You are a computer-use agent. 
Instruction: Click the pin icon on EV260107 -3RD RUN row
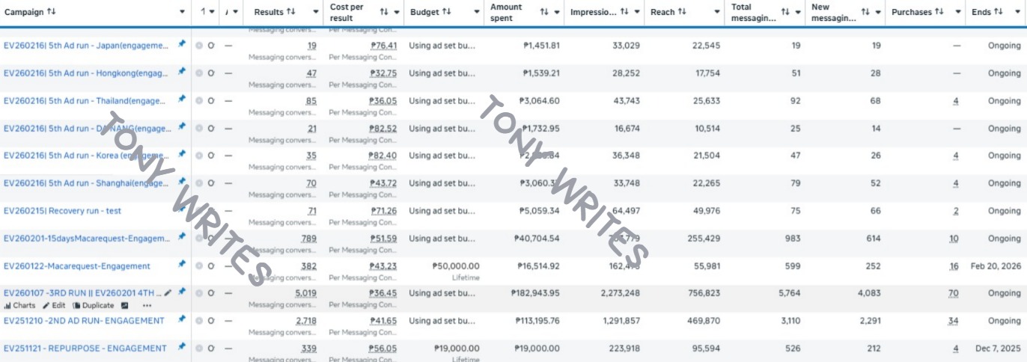(182, 292)
